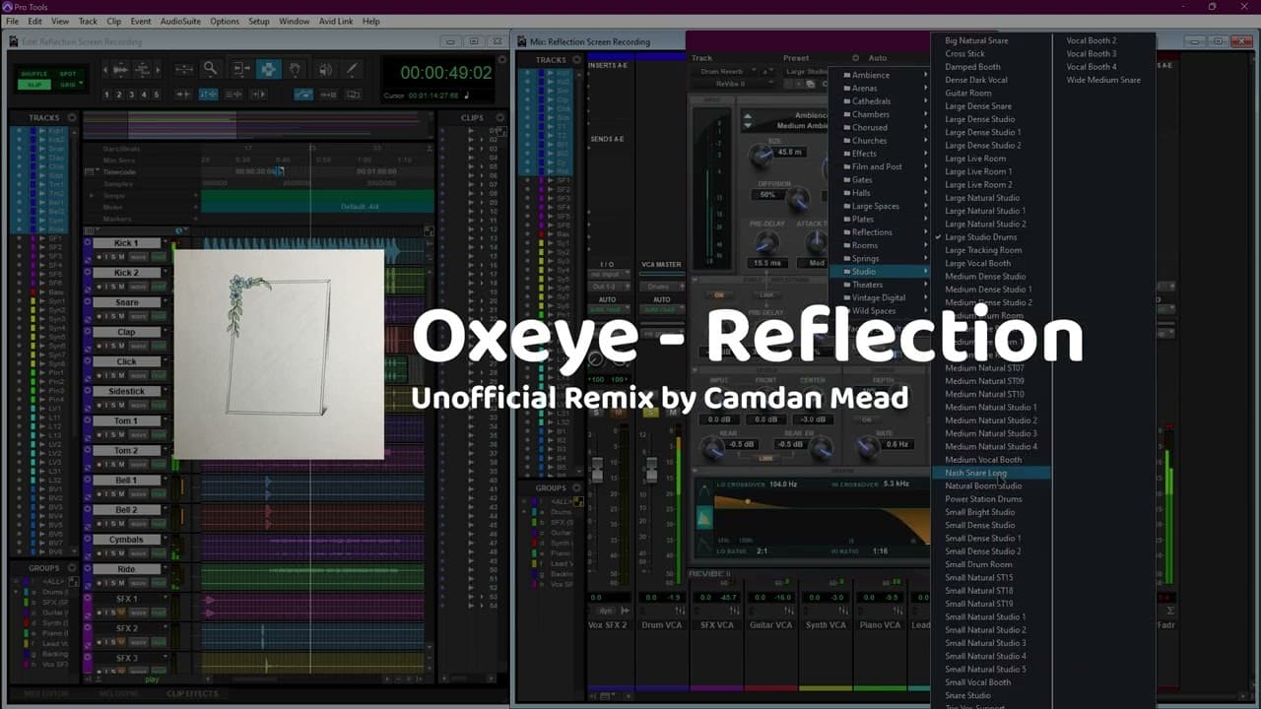Image resolution: width=1261 pixels, height=709 pixels.
Task: Click the horizontal zoom toggle icon
Action: pyautogui.click(x=184, y=69)
